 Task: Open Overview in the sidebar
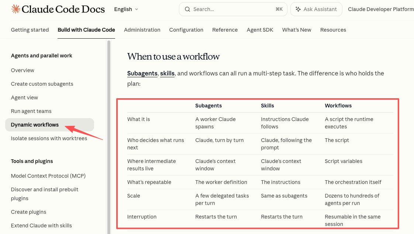23,70
